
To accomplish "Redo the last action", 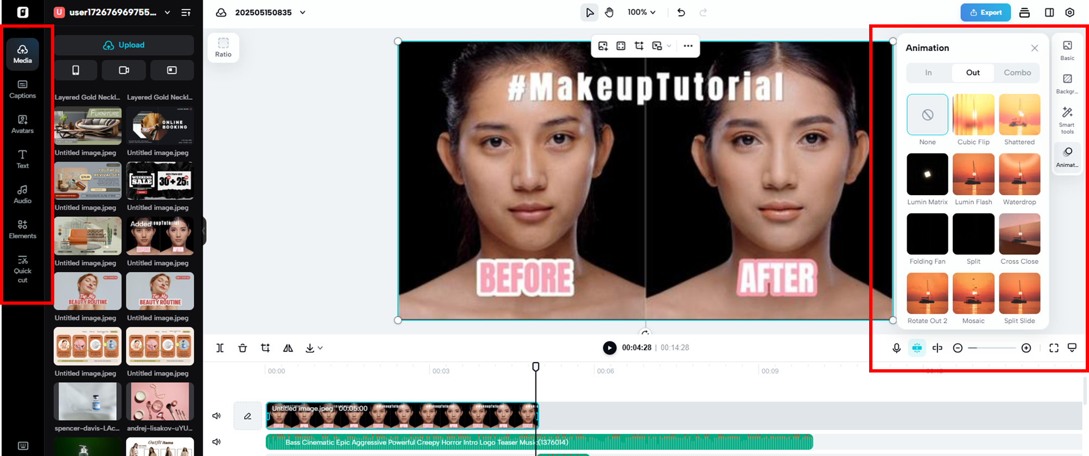I will (703, 12).
